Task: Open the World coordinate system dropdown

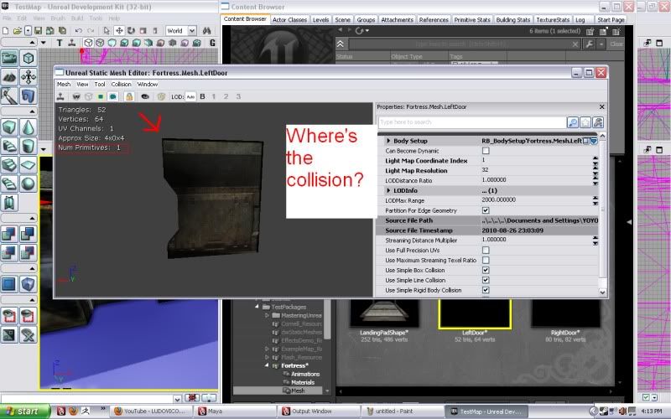Action: click(192, 31)
